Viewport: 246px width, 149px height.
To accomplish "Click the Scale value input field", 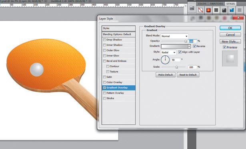I will [x=192, y=67].
